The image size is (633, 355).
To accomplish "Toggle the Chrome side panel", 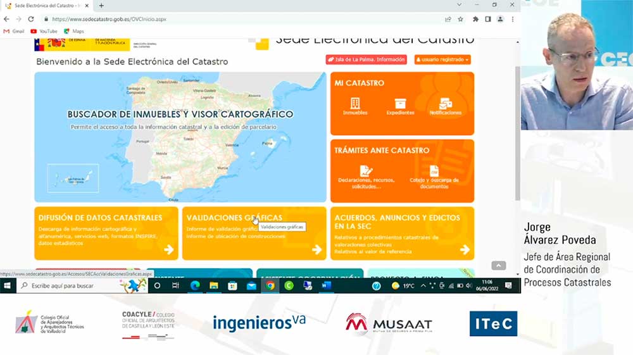I will [488, 19].
